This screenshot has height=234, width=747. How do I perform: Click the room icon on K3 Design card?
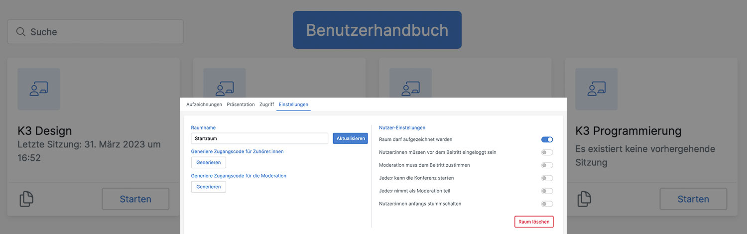(x=38, y=89)
